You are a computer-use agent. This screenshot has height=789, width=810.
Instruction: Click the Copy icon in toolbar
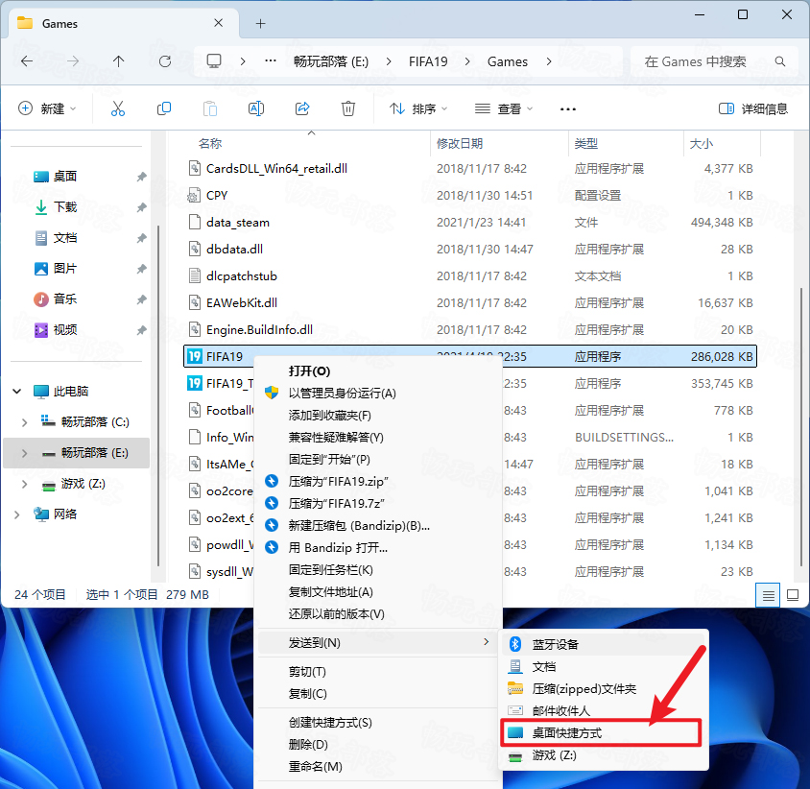click(x=164, y=108)
